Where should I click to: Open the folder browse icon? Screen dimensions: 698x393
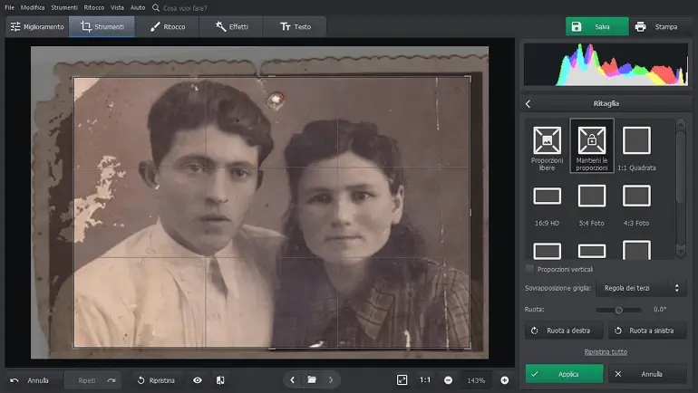point(312,379)
